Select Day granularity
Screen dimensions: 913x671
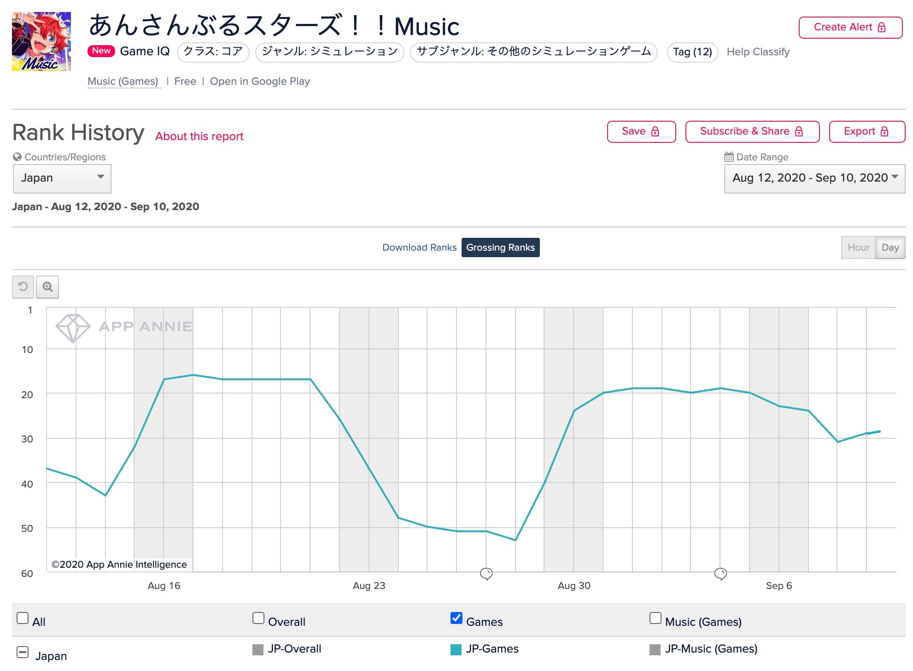click(x=890, y=247)
